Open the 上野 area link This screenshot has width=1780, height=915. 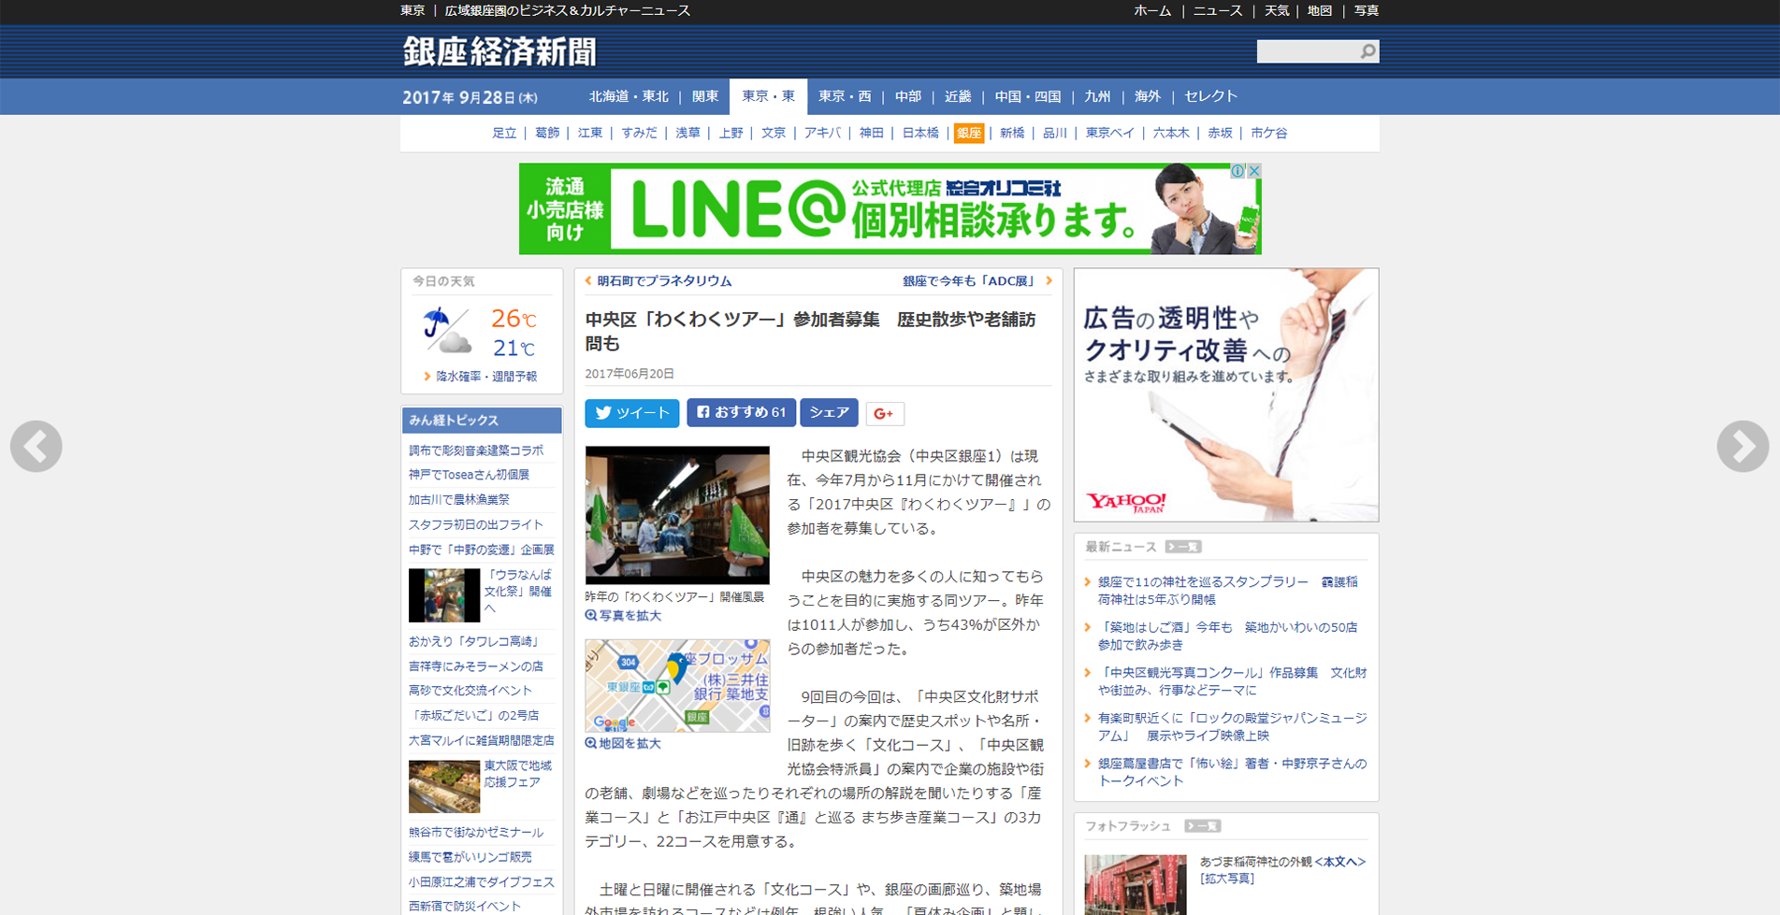(731, 134)
